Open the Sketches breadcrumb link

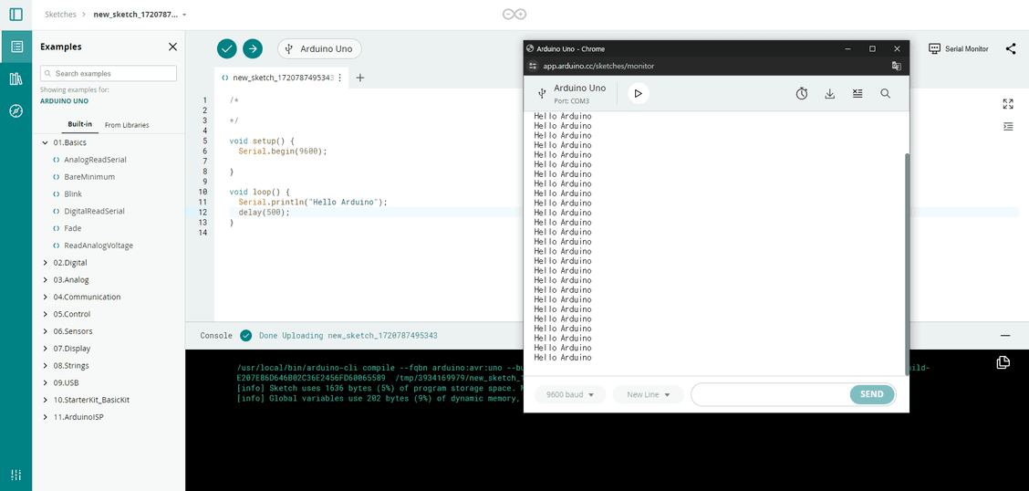tap(60, 14)
